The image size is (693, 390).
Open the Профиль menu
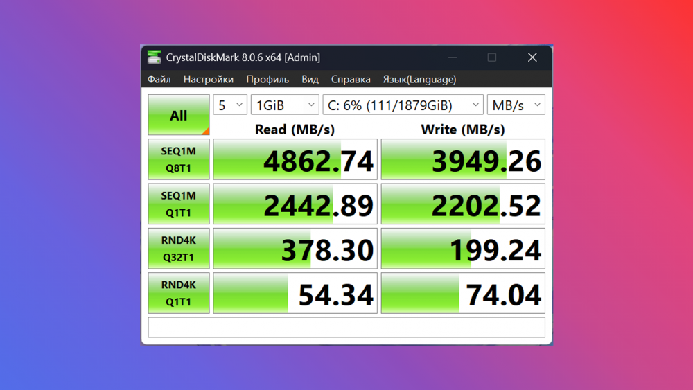pyautogui.click(x=267, y=80)
